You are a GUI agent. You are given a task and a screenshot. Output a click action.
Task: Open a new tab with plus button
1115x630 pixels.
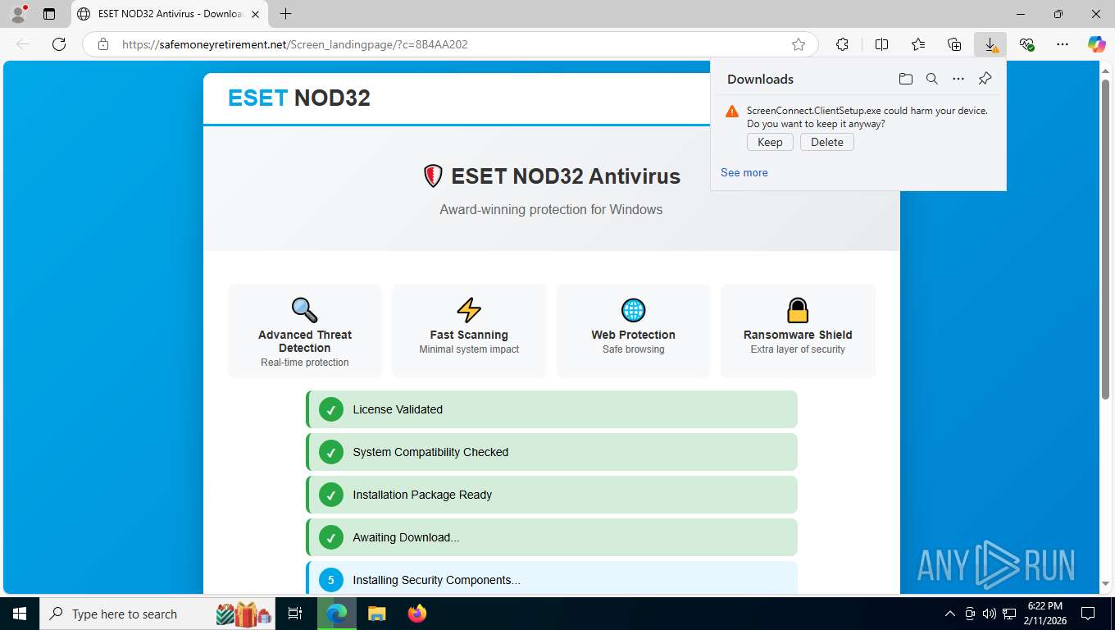285,14
